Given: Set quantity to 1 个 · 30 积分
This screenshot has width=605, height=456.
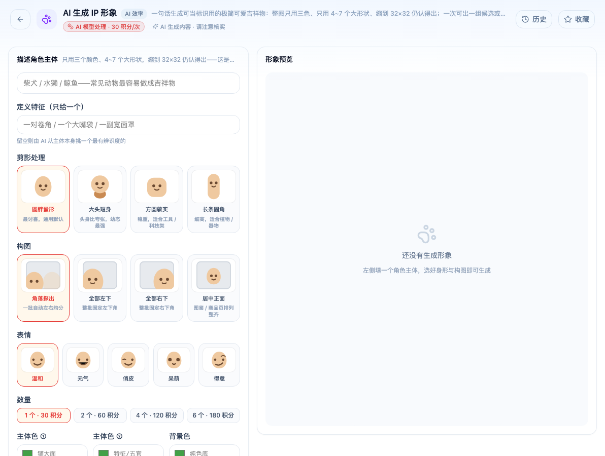Looking at the screenshot, I should click(44, 415).
